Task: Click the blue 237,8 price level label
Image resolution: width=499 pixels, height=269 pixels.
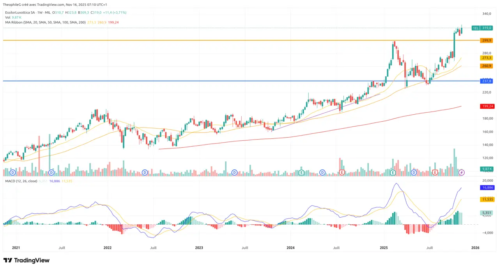Action: point(486,81)
